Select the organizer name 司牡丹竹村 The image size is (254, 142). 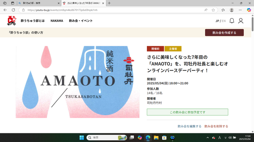click(x=154, y=103)
